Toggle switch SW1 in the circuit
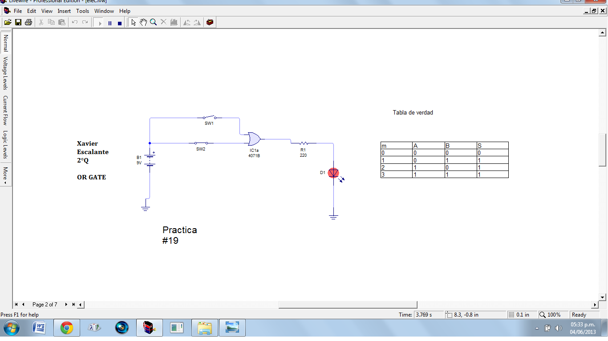 coord(209,117)
